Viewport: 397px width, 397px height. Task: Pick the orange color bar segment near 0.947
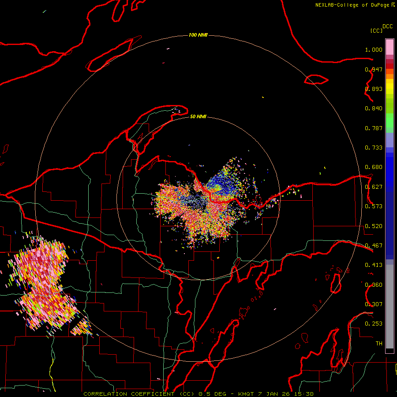tap(390, 74)
